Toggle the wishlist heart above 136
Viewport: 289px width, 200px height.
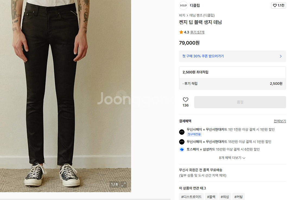[185, 100]
